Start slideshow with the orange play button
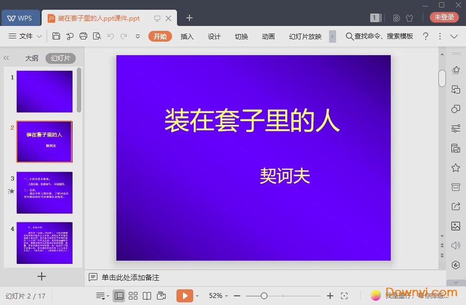The image size is (466, 305). (x=185, y=296)
